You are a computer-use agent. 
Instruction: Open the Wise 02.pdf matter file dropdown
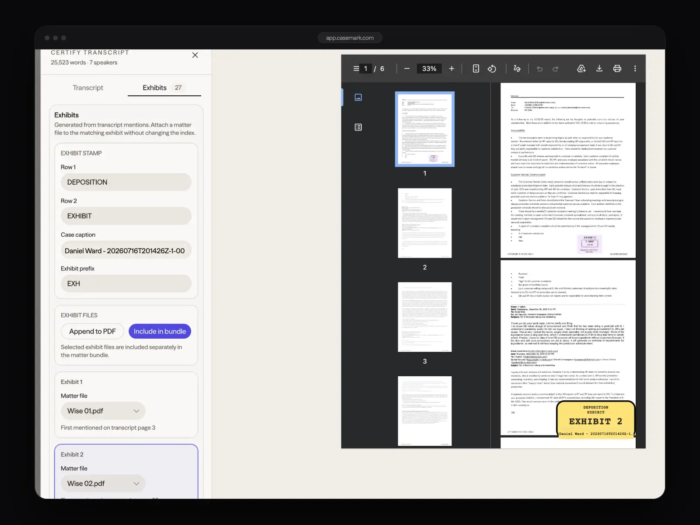[x=103, y=483]
